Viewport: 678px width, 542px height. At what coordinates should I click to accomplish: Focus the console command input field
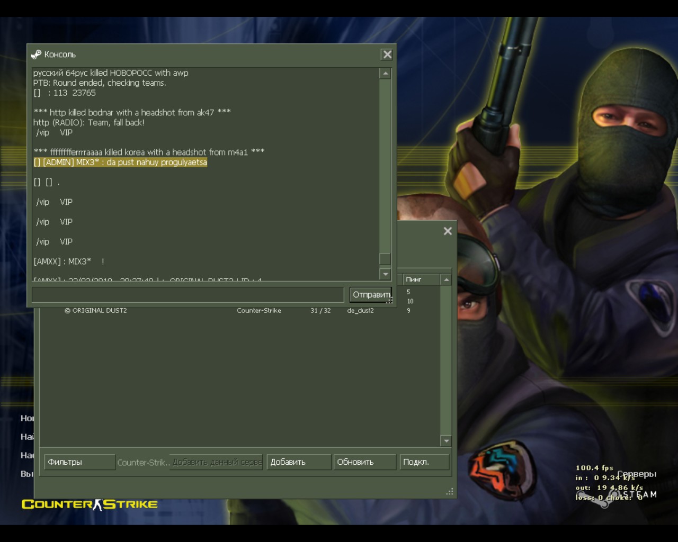[x=188, y=294]
